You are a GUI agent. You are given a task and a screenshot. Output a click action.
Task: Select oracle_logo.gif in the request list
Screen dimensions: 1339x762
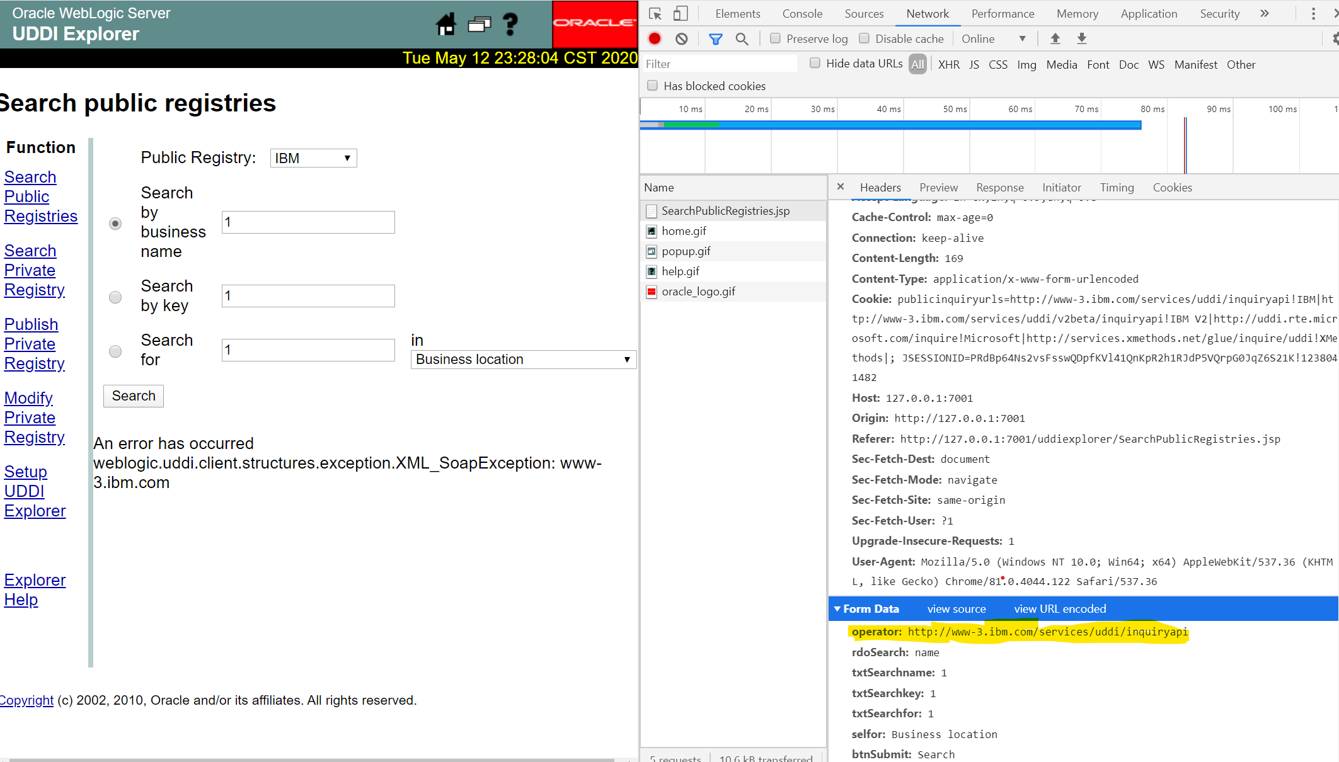pos(733,292)
